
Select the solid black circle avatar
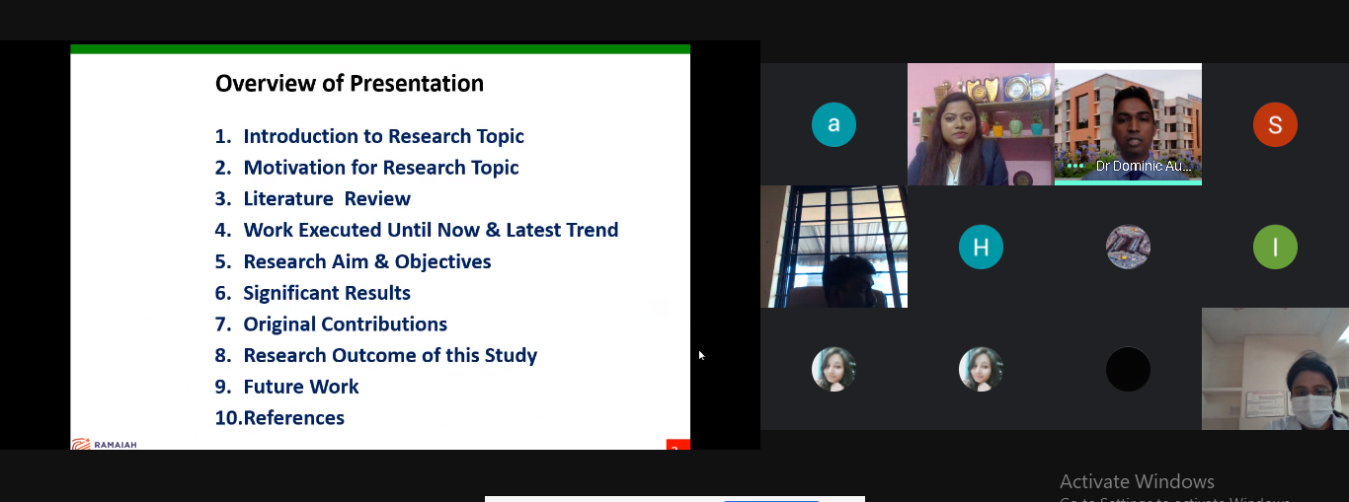(1128, 369)
